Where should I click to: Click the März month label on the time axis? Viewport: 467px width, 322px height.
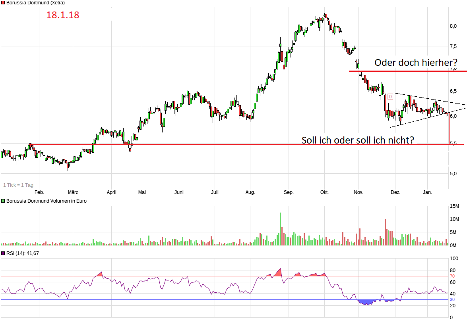[73, 192]
